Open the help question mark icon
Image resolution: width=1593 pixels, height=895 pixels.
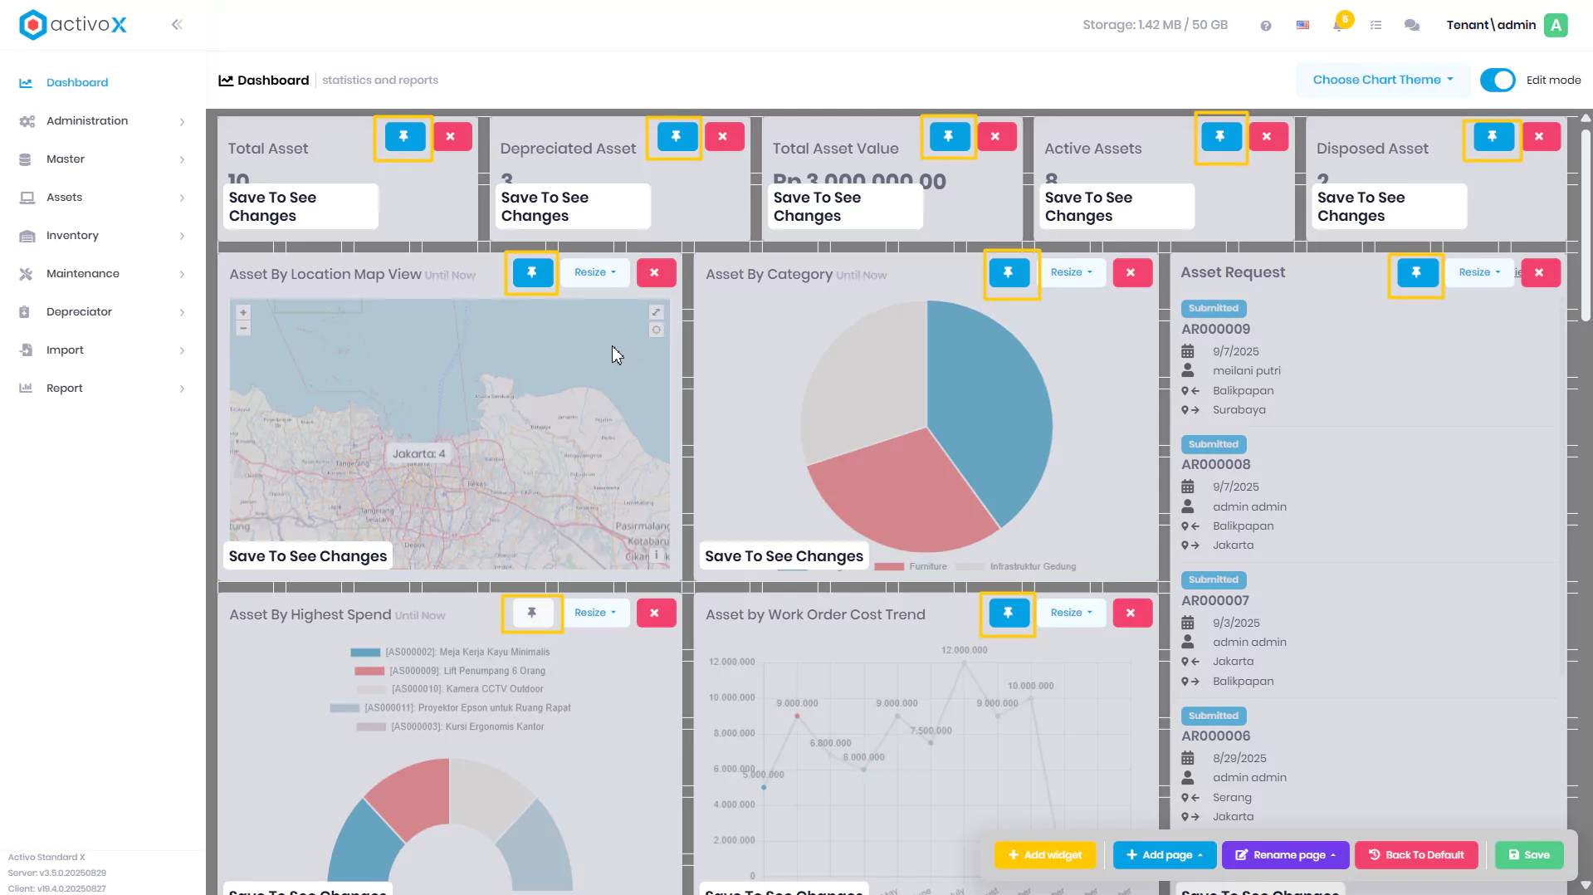pos(1265,26)
